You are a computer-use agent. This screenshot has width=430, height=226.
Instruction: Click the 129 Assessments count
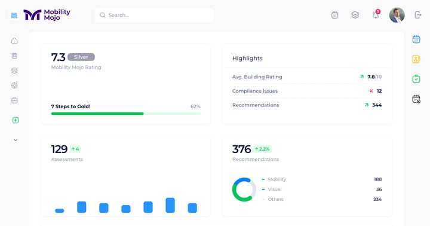click(x=59, y=149)
